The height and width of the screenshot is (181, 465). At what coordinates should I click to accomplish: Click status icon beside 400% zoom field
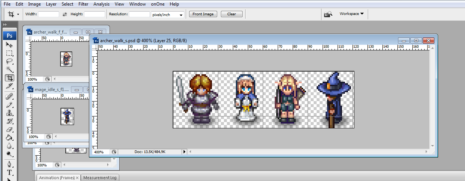[x=114, y=152]
